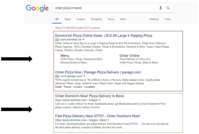Open search Settings
199x134 pixels.
tap(154, 19)
